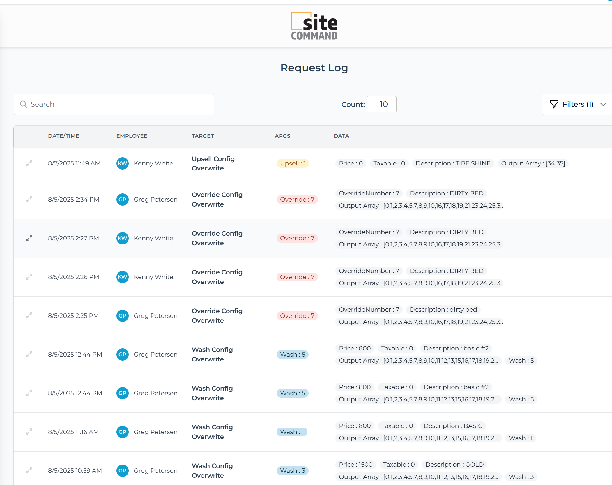Click the TARGET column header

coord(203,136)
